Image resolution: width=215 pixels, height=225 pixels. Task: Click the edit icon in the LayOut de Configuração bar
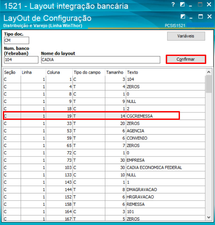tap(183, 16)
